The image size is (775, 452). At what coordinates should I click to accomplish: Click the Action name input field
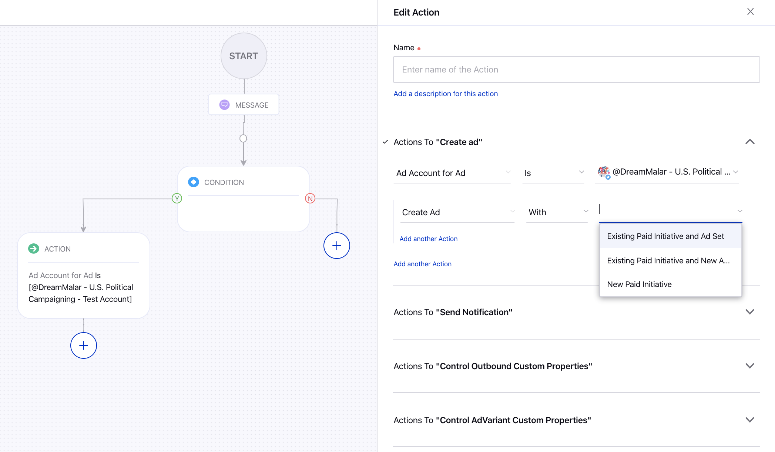pyautogui.click(x=576, y=69)
